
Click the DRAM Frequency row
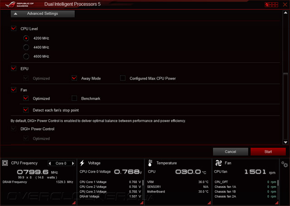[38, 182]
